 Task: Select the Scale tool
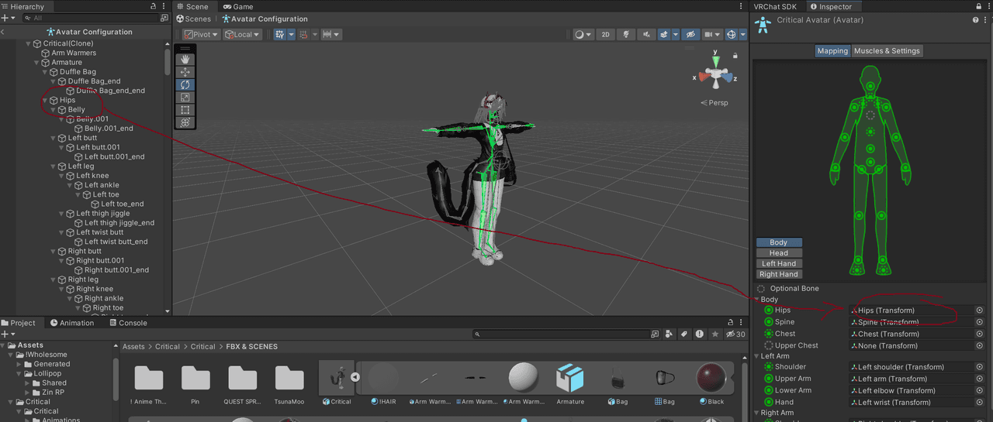tap(185, 98)
